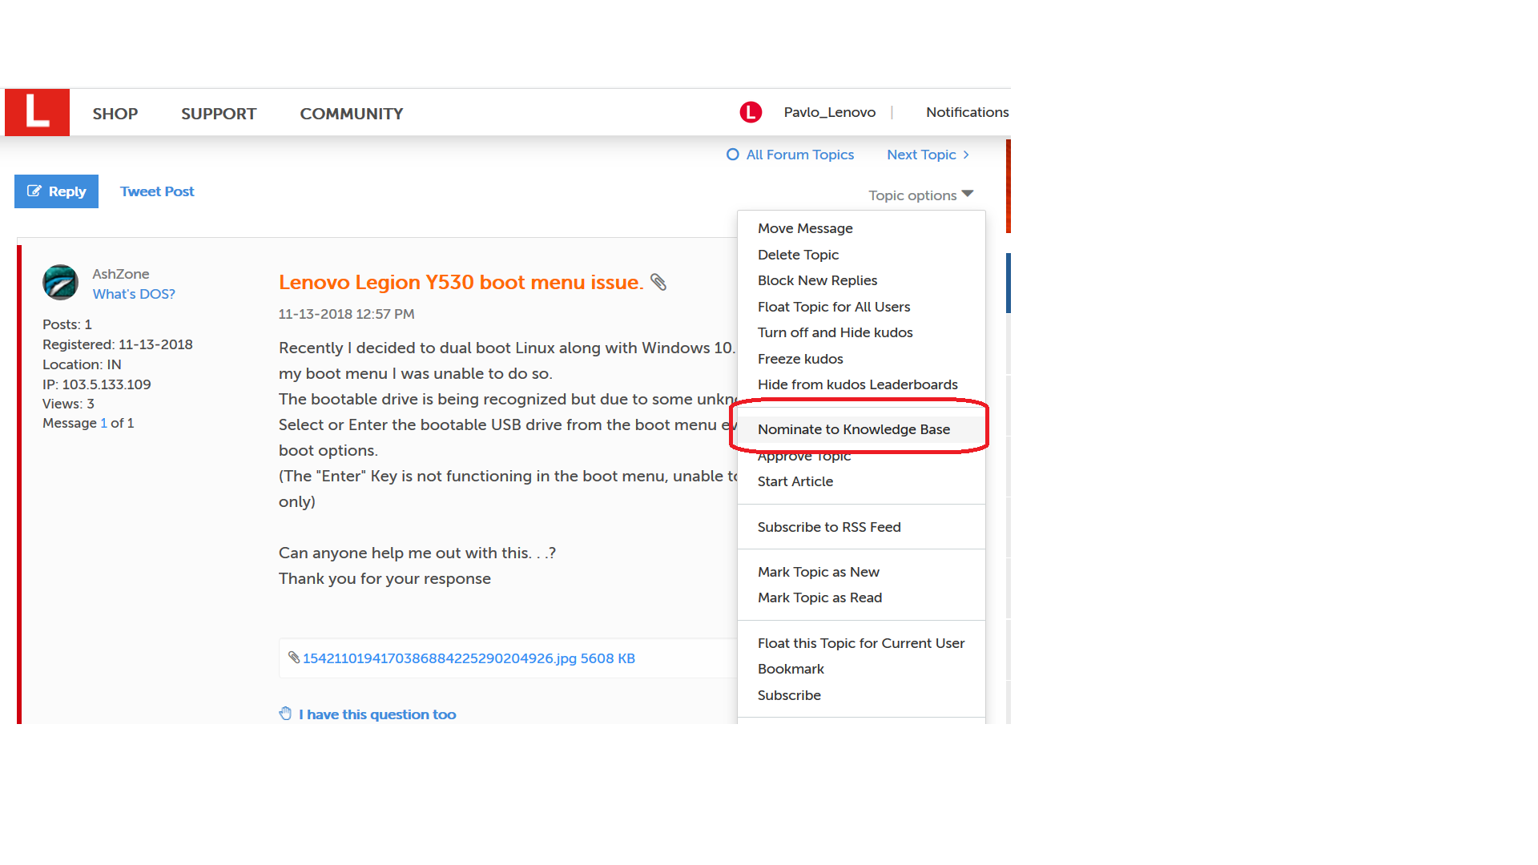Open the Lenovo Legion Y530 boot menu issue title
Viewport: 1538px width, 865px height.
click(x=461, y=283)
